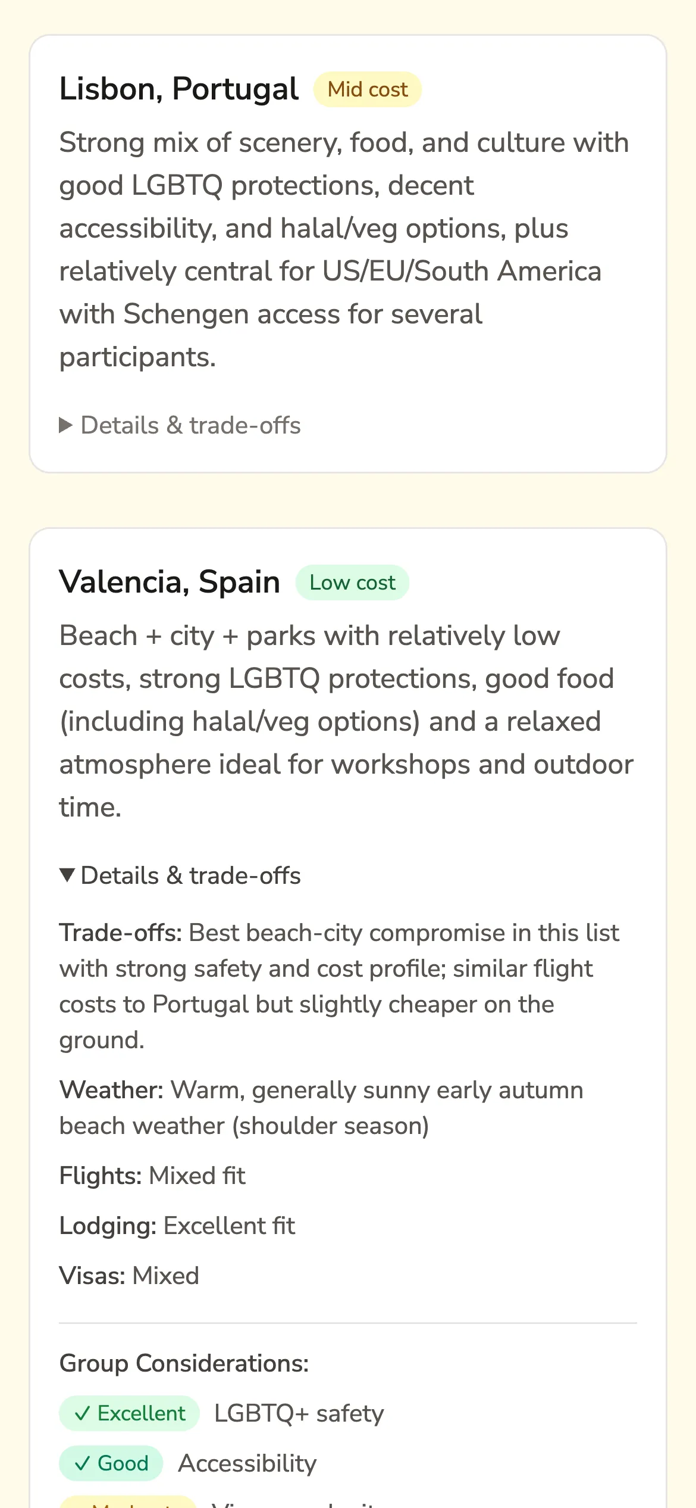696x1508 pixels.
Task: Select the Good Accessibility pill
Action: pyautogui.click(x=111, y=1463)
